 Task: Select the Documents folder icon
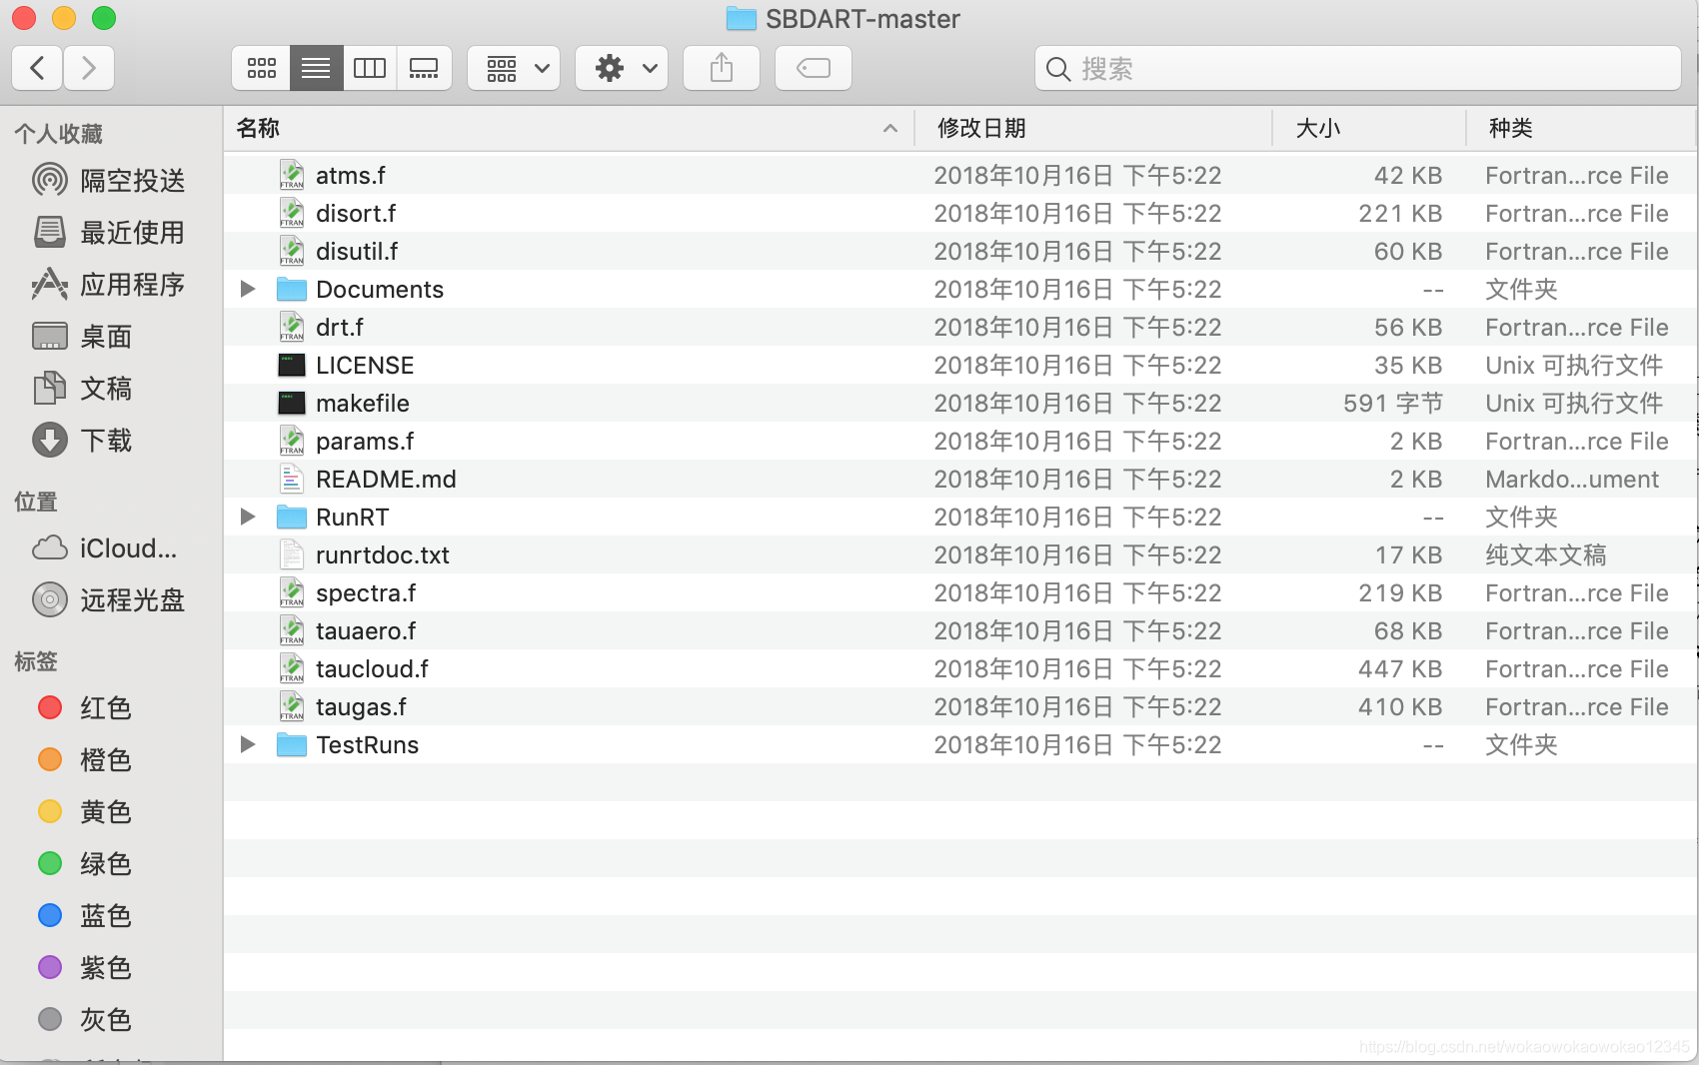(x=292, y=289)
